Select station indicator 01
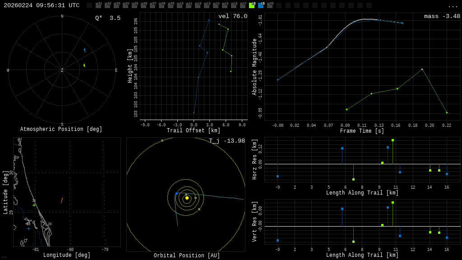462x260 pixels. [x=99, y=5]
